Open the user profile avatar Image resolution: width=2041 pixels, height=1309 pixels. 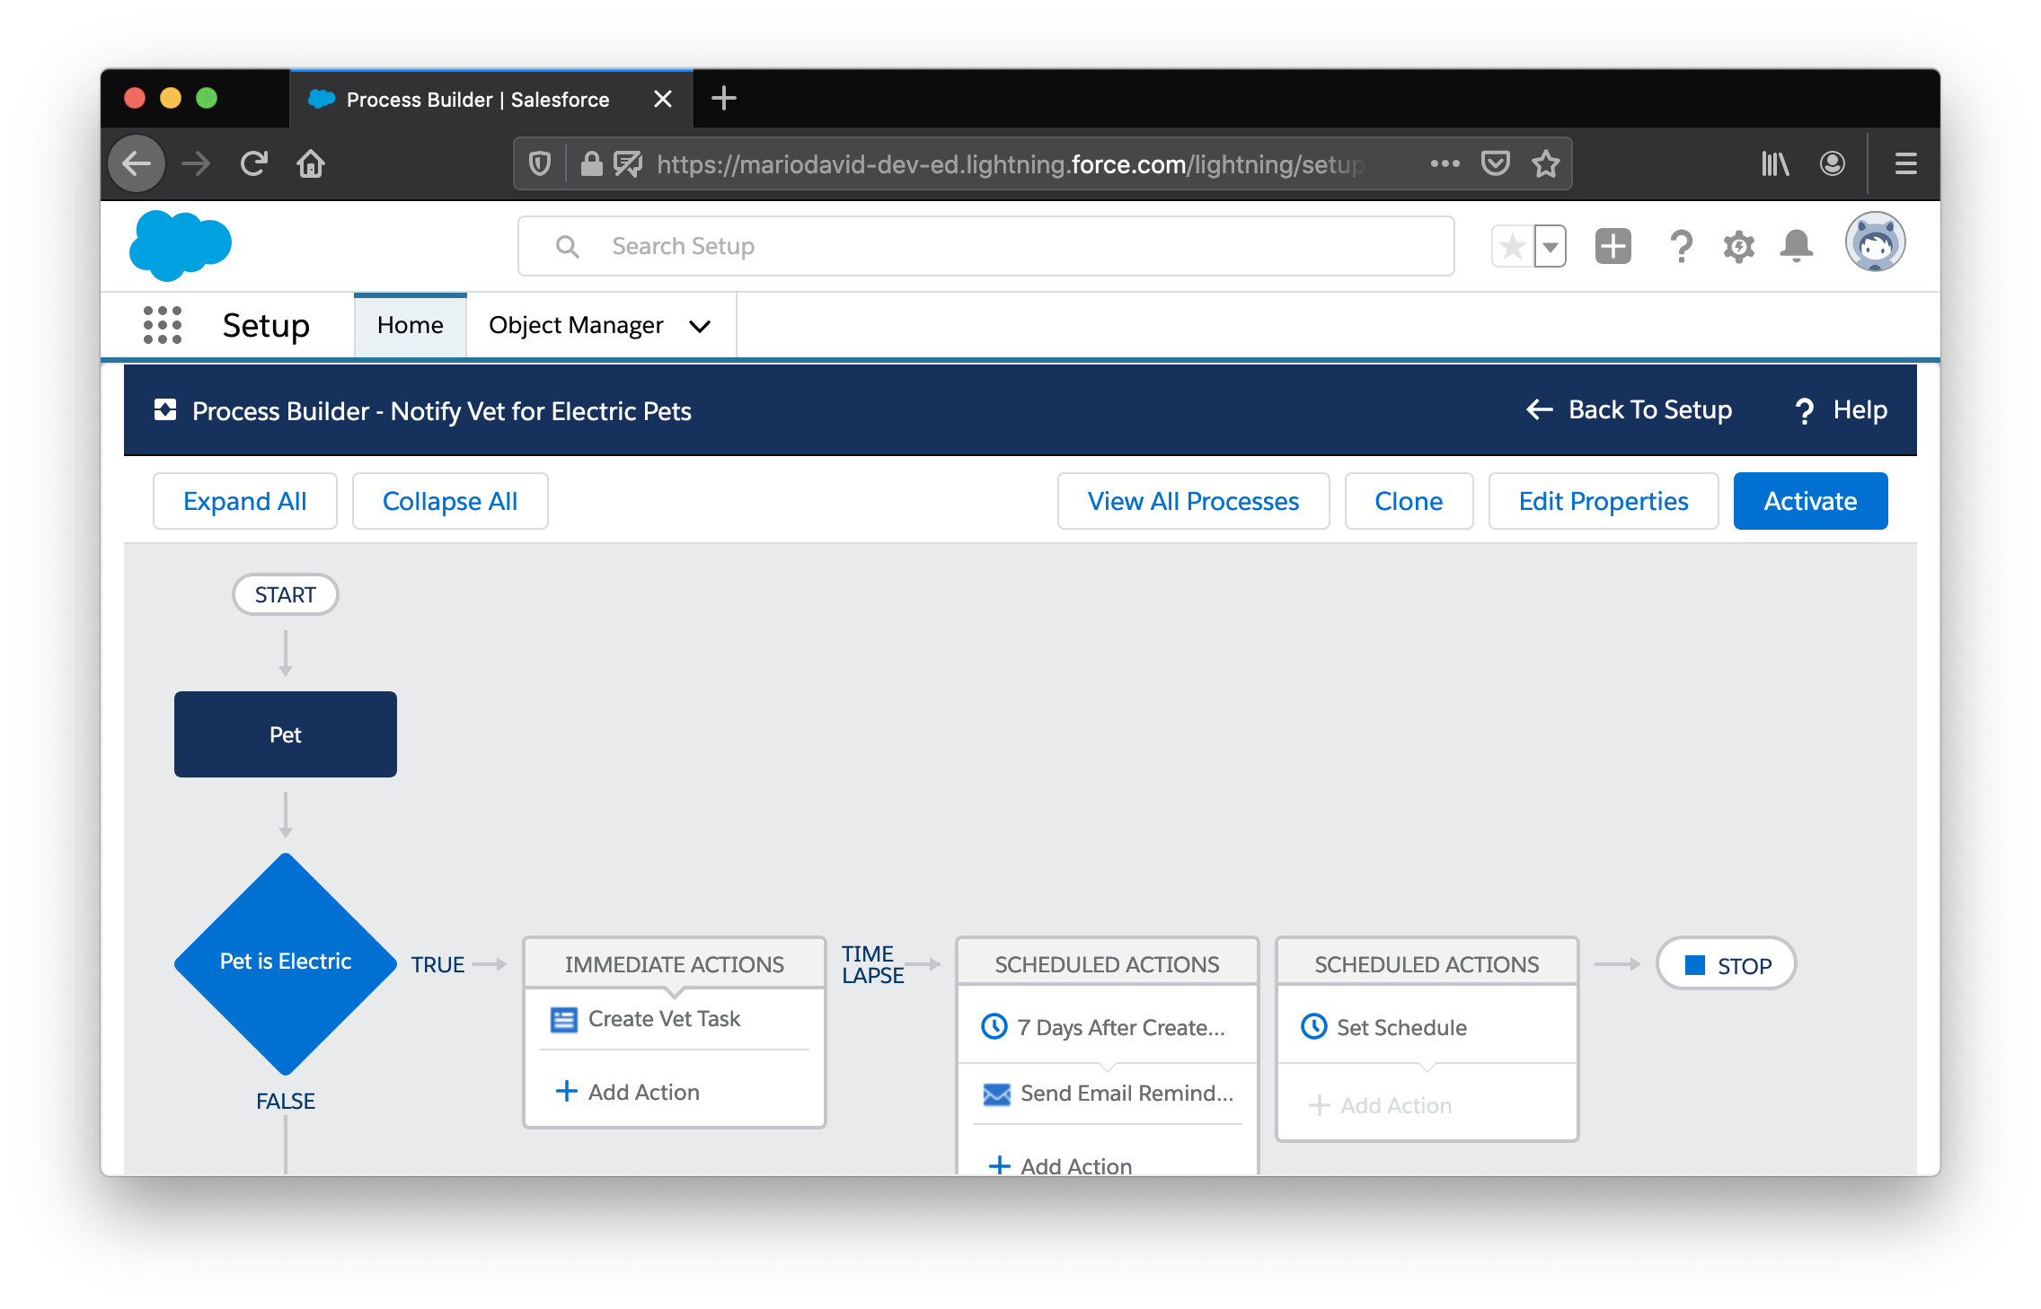coord(1876,242)
